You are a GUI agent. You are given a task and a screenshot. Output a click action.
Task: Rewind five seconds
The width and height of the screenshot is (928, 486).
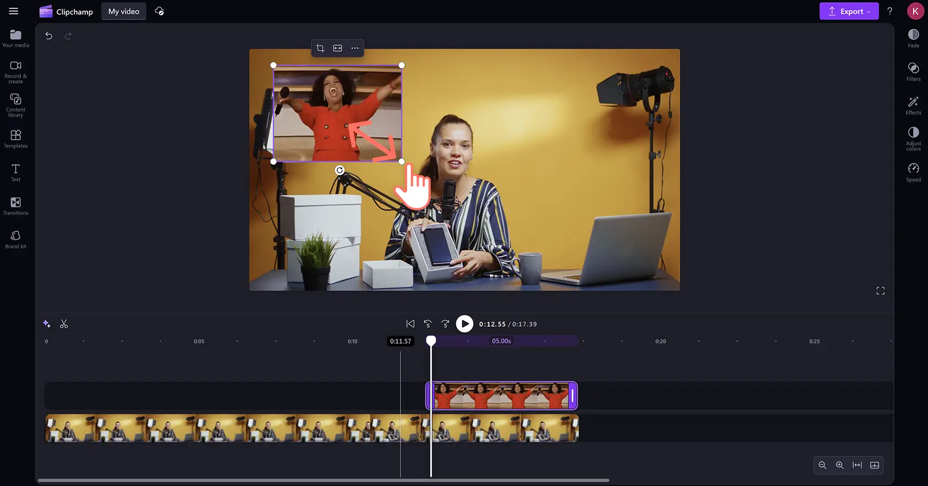pyautogui.click(x=428, y=324)
